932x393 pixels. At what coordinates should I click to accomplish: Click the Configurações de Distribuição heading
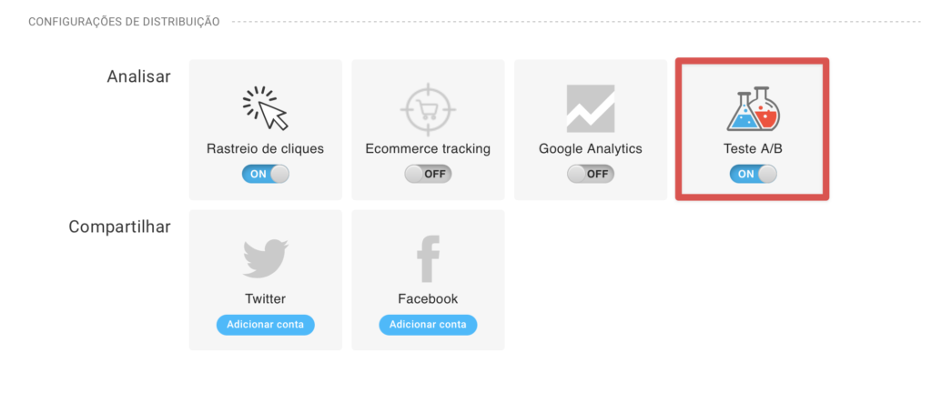coord(124,22)
